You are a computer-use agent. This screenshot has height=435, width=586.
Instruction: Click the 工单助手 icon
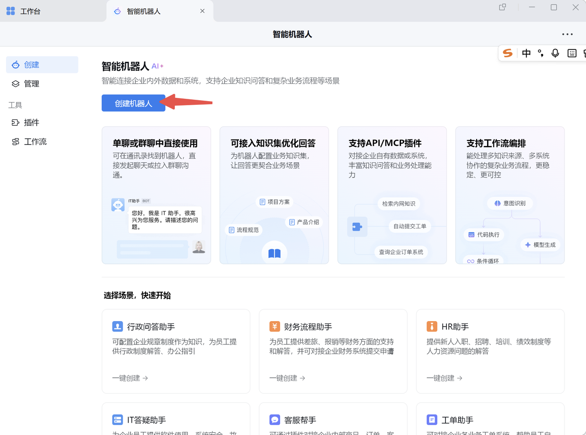coord(432,420)
